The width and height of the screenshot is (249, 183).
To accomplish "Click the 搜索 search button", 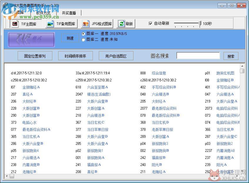I will pyautogui.click(x=231, y=56).
